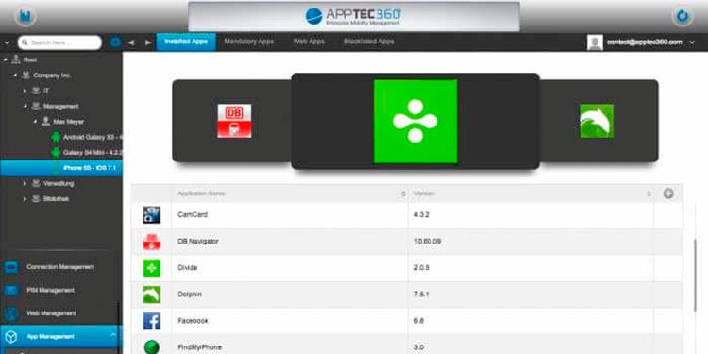Select the Dolphin icon in carousel
708x354 pixels.
(x=597, y=121)
